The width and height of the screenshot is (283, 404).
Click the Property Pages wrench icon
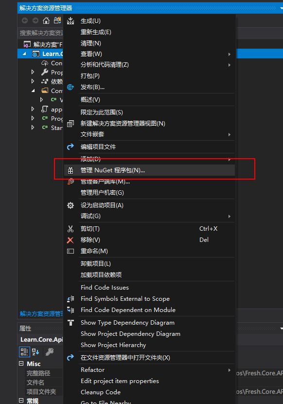50,352
